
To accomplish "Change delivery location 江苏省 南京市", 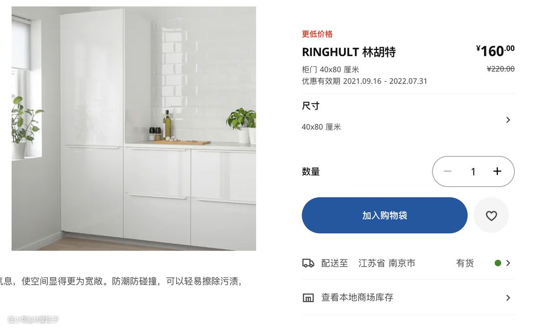I will click(387, 263).
